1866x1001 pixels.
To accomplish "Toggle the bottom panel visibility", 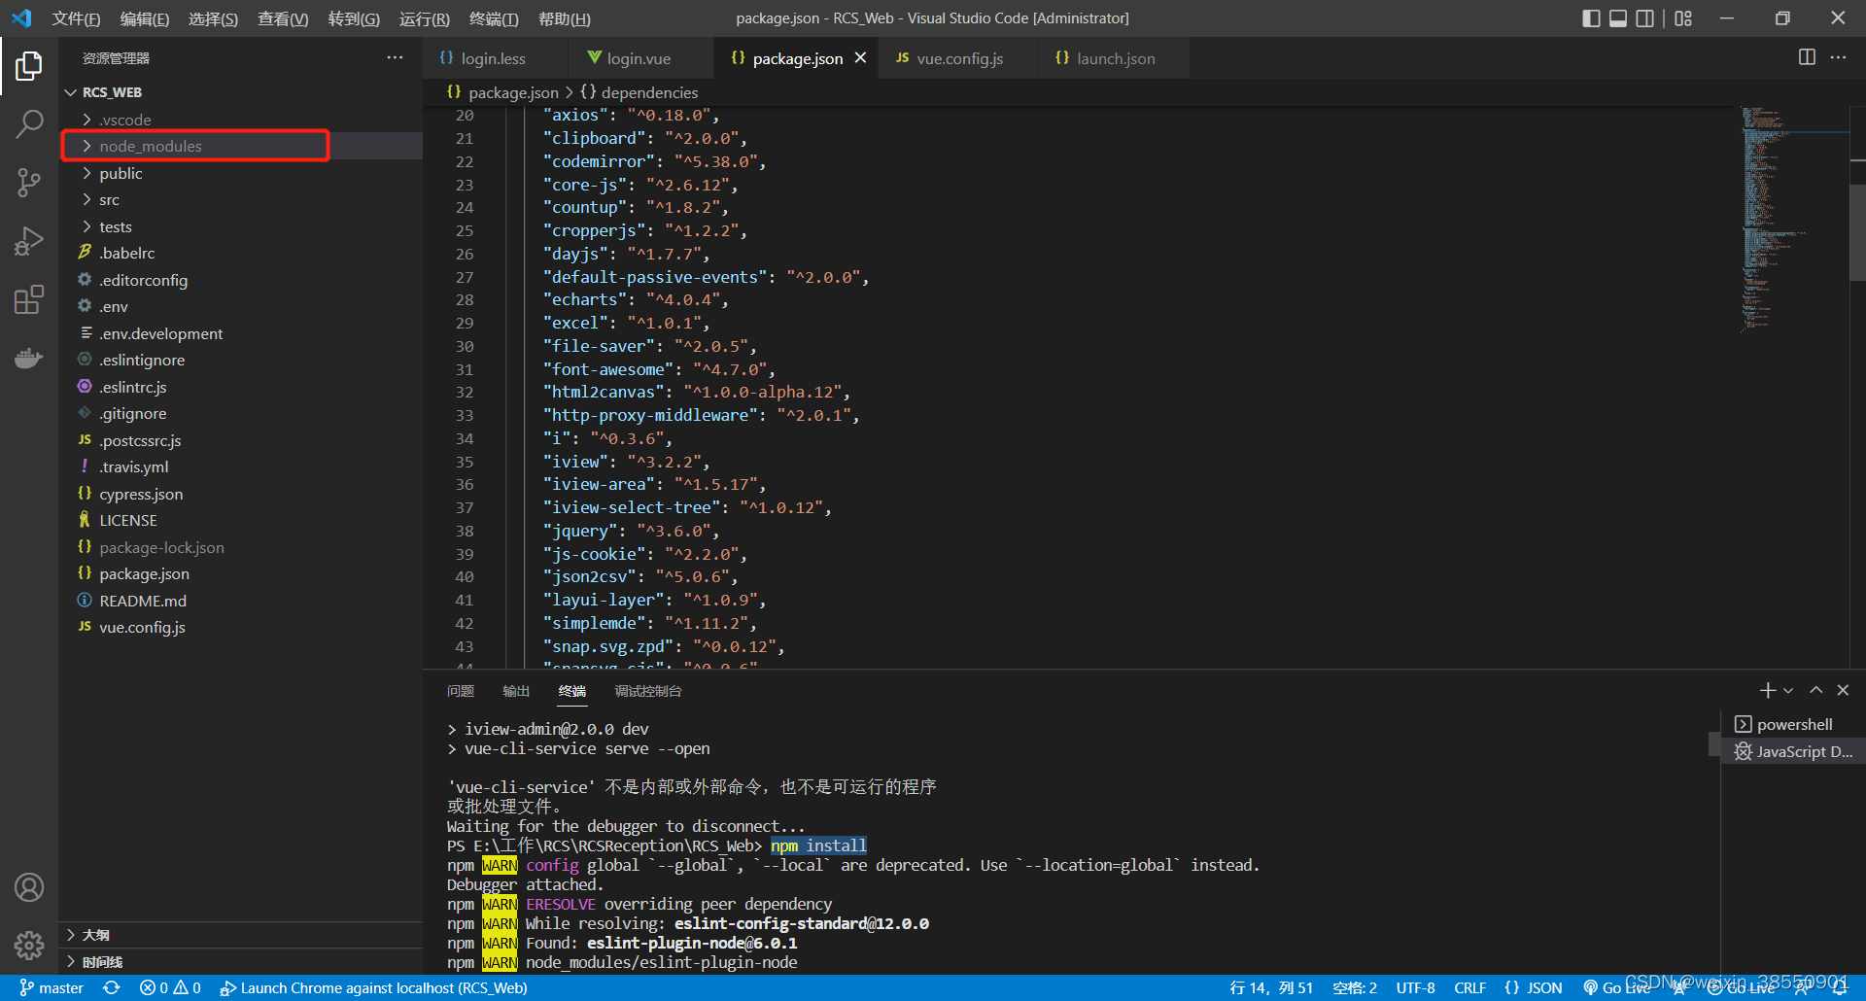I will 1618,17.
